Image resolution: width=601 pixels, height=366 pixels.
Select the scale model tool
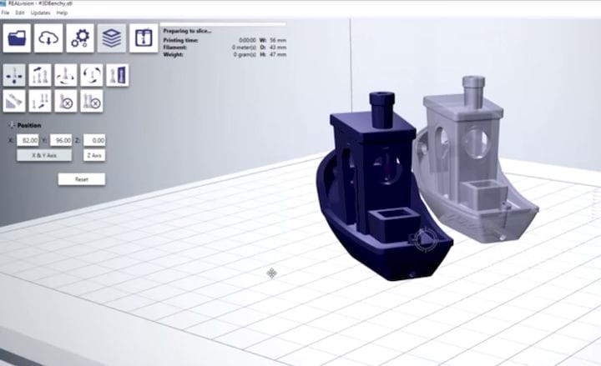[39, 75]
